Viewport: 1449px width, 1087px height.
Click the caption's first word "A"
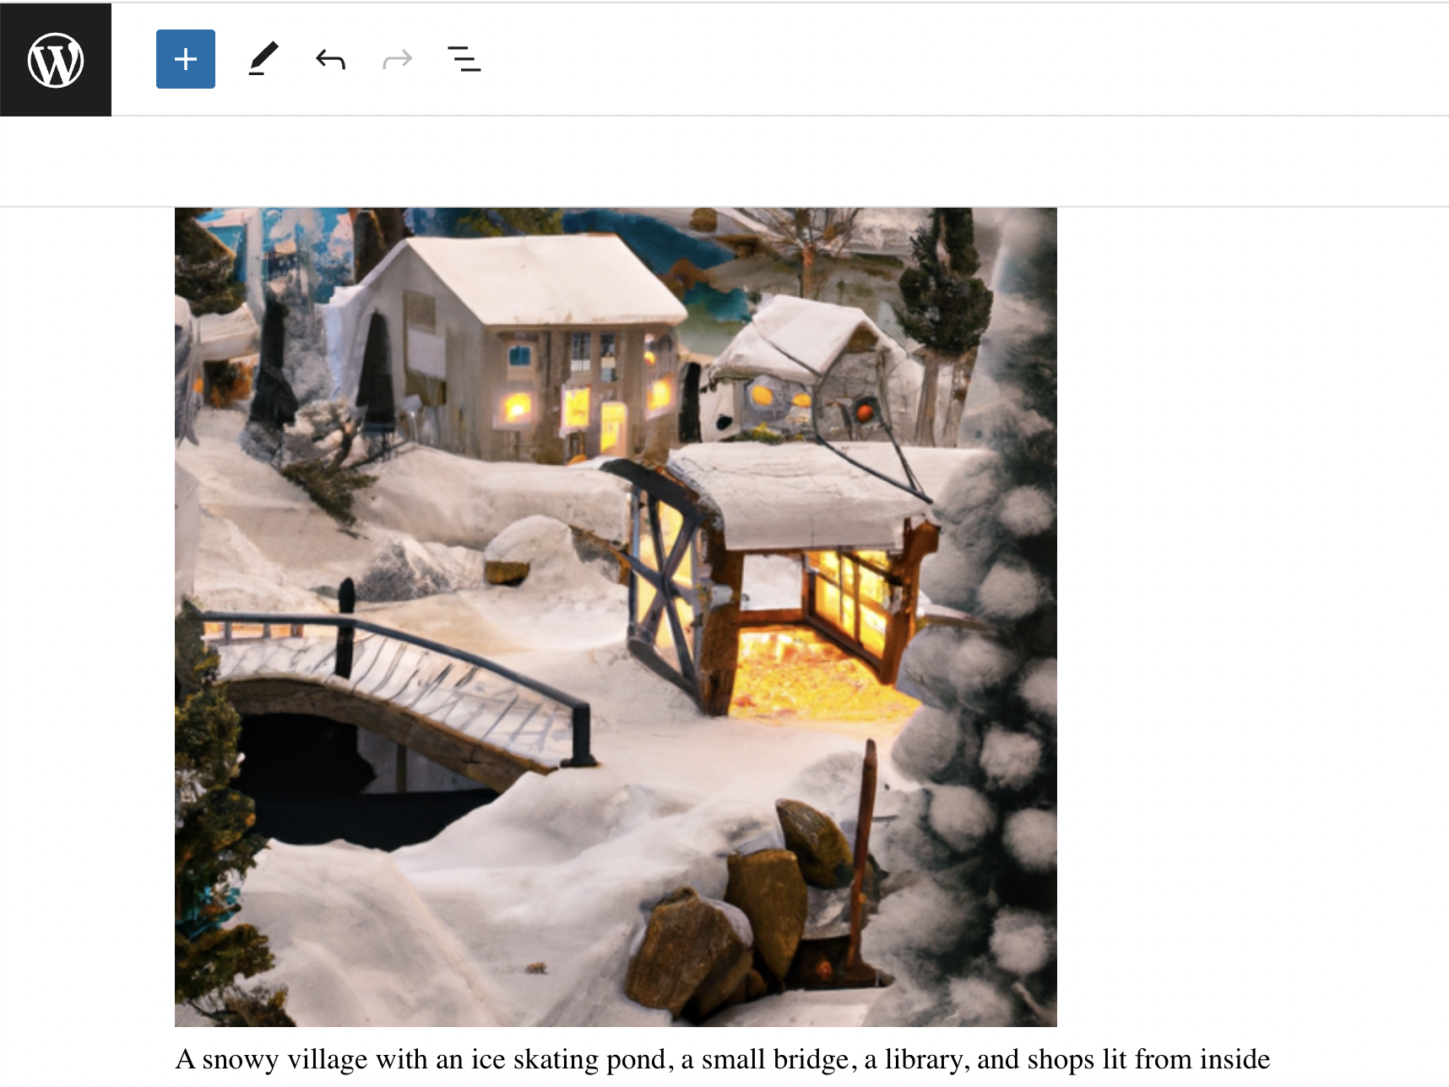coord(185,1058)
